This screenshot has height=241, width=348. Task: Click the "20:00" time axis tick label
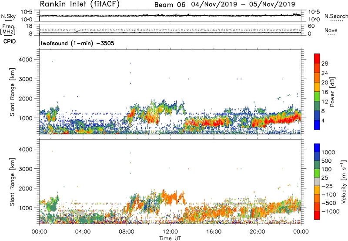pos(258,232)
